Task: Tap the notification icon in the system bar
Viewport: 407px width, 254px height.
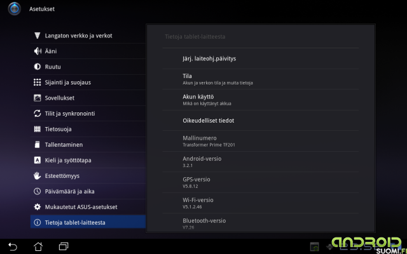Action: coord(314,247)
